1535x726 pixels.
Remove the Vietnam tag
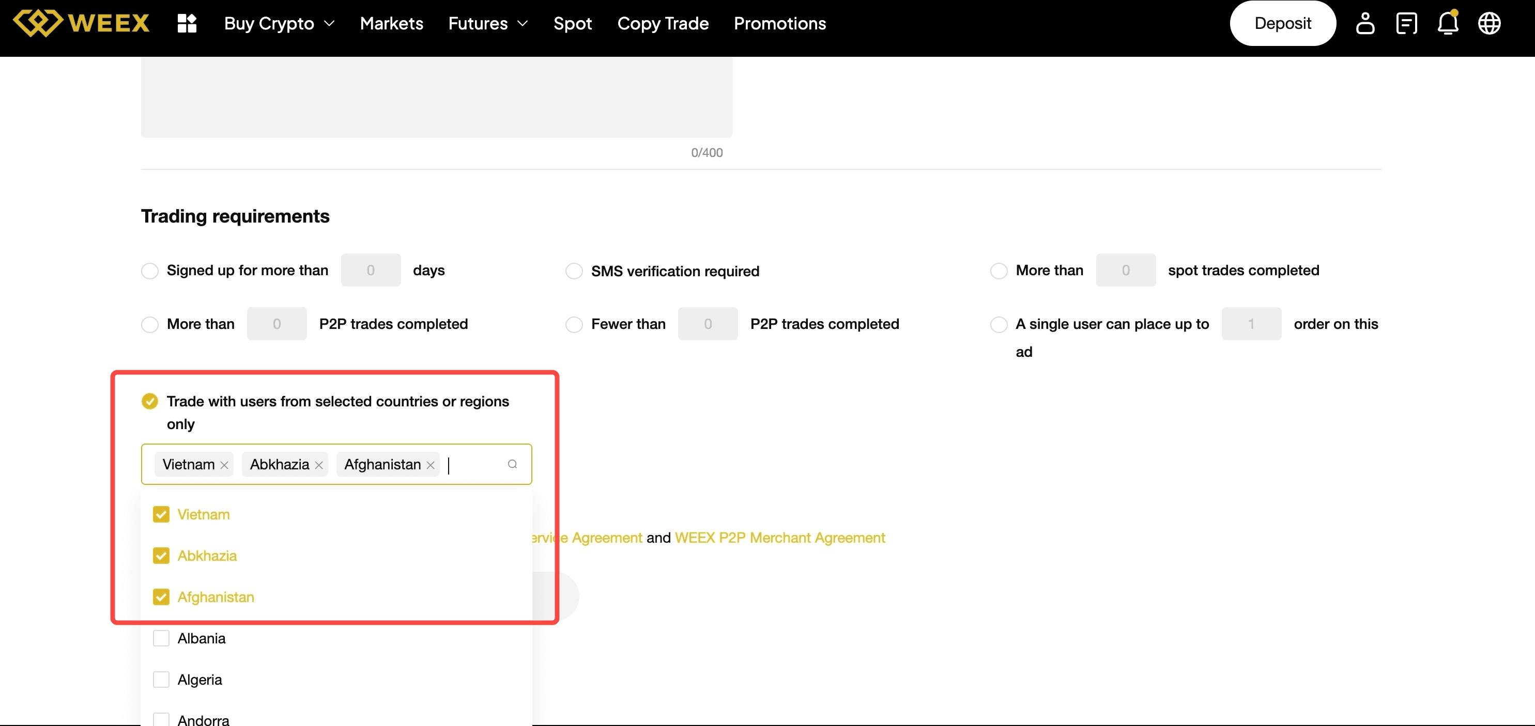(x=225, y=465)
